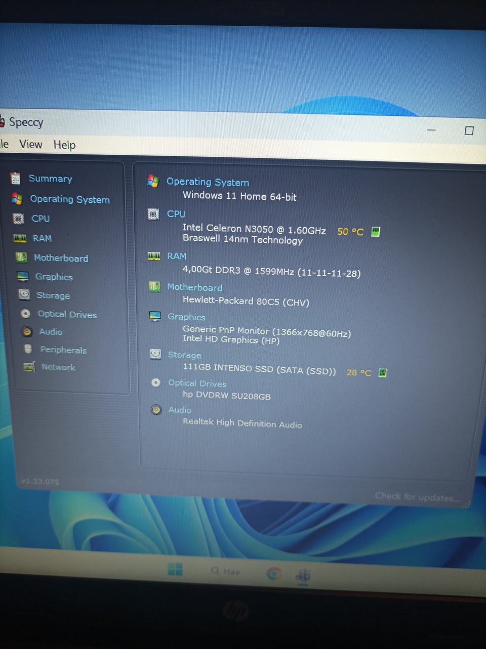Screen dimensions: 486x649
Task: Click the Optical Drives disc icon in sidebar
Action: (x=26, y=314)
